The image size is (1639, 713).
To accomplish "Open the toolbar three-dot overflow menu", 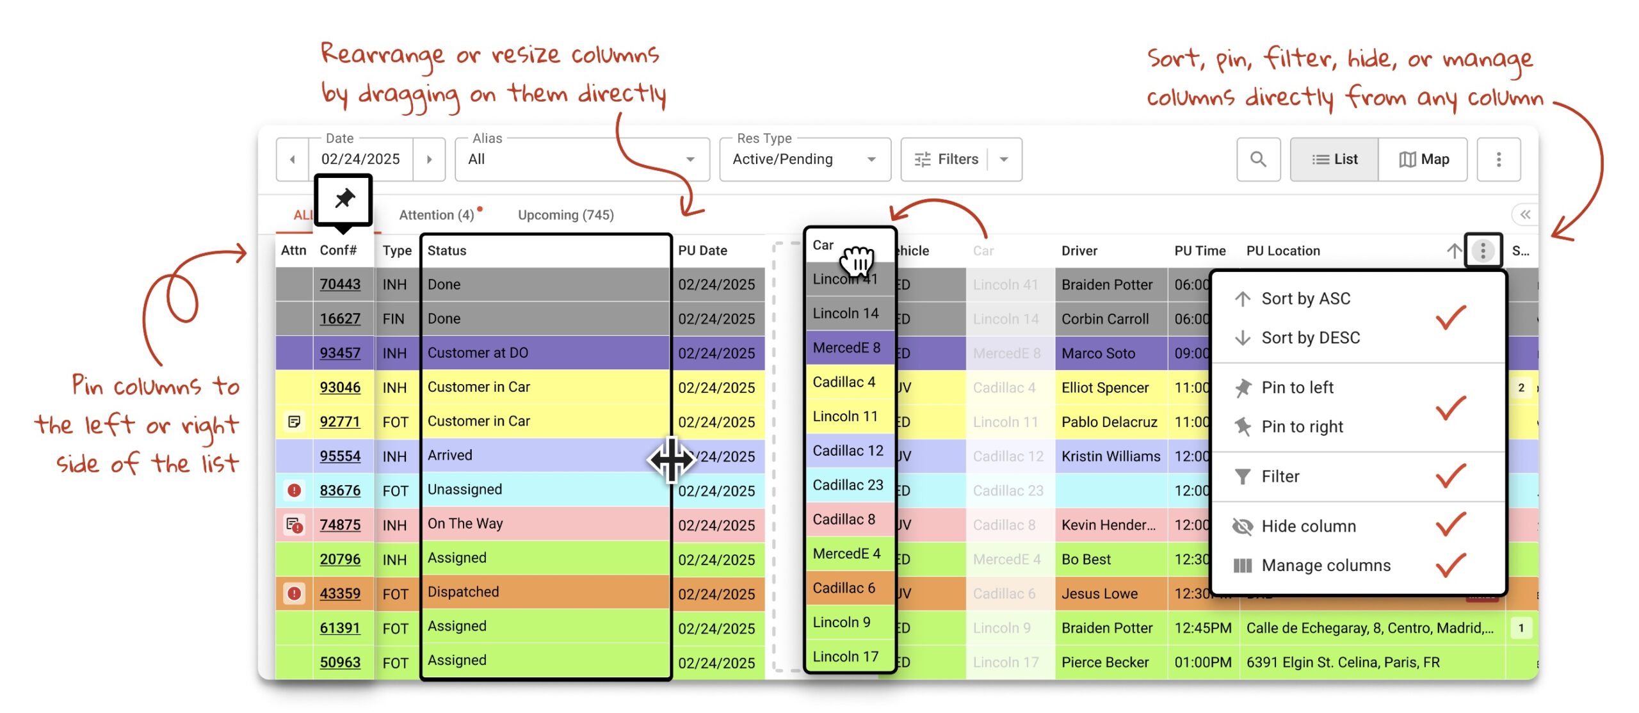I will coord(1498,159).
